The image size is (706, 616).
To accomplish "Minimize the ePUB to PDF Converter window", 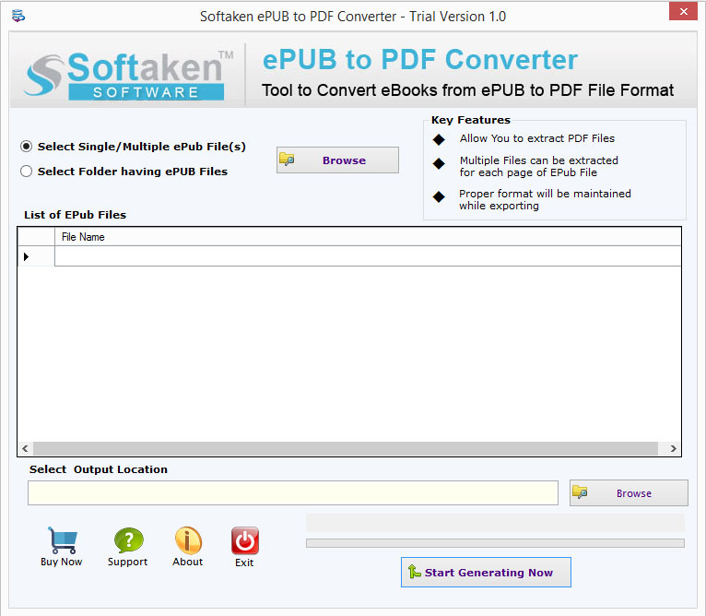I will [x=648, y=12].
